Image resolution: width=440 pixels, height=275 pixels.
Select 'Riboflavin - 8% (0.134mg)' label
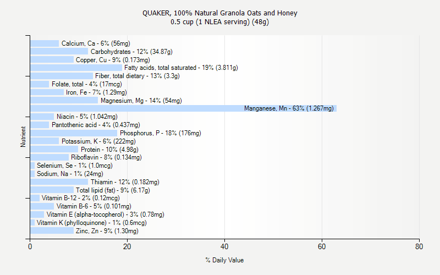click(x=106, y=157)
